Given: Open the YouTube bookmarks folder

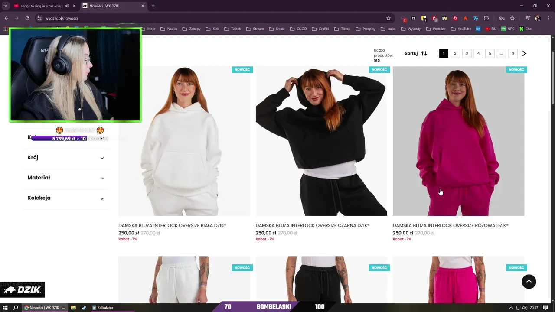Looking at the screenshot, I should tap(461, 29).
